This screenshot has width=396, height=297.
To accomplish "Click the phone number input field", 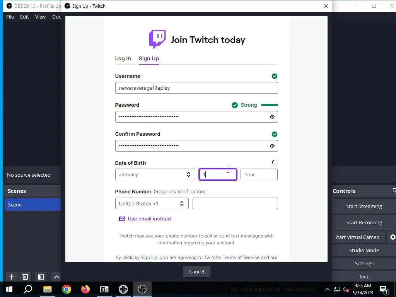I will point(235,203).
